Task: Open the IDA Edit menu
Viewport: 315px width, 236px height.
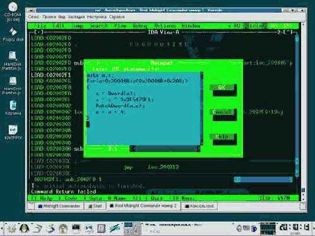Action: click(58, 26)
